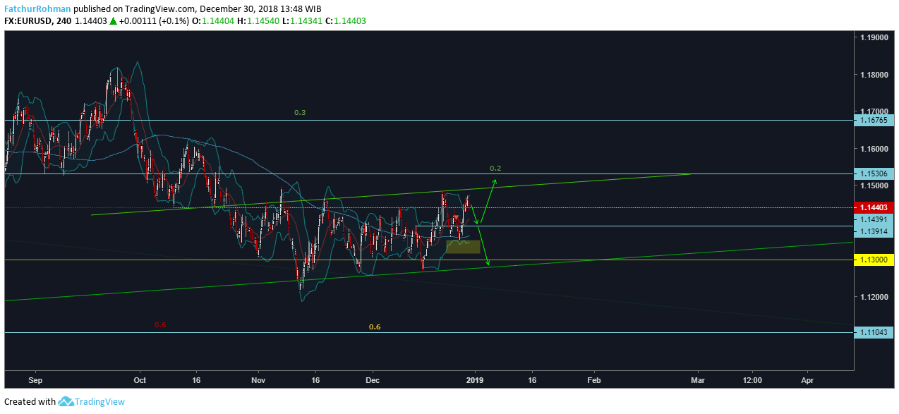This screenshot has width=899, height=414.
Task: Click the Mar date label on time axis
Action: coord(699,380)
